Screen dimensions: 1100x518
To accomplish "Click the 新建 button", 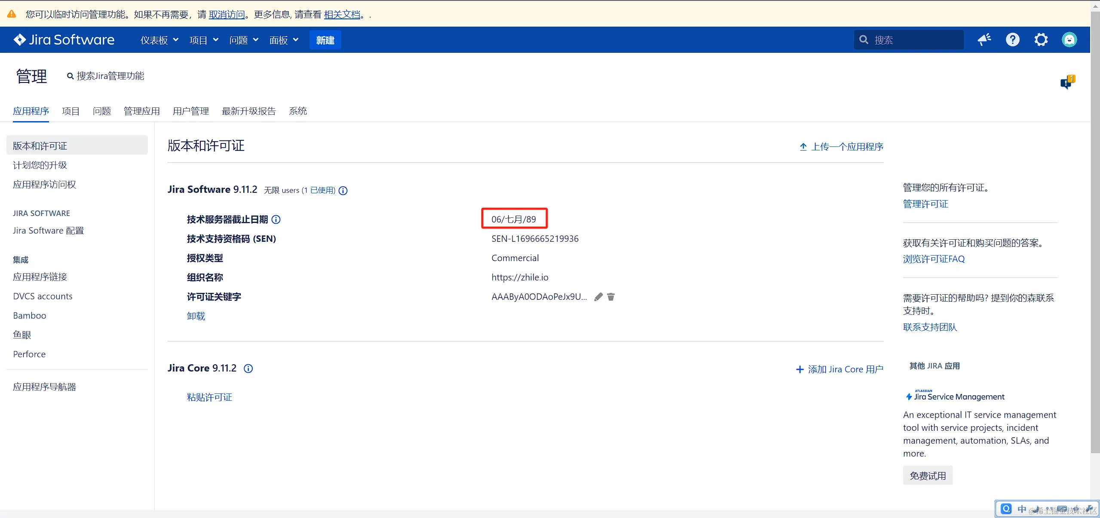I will (325, 40).
